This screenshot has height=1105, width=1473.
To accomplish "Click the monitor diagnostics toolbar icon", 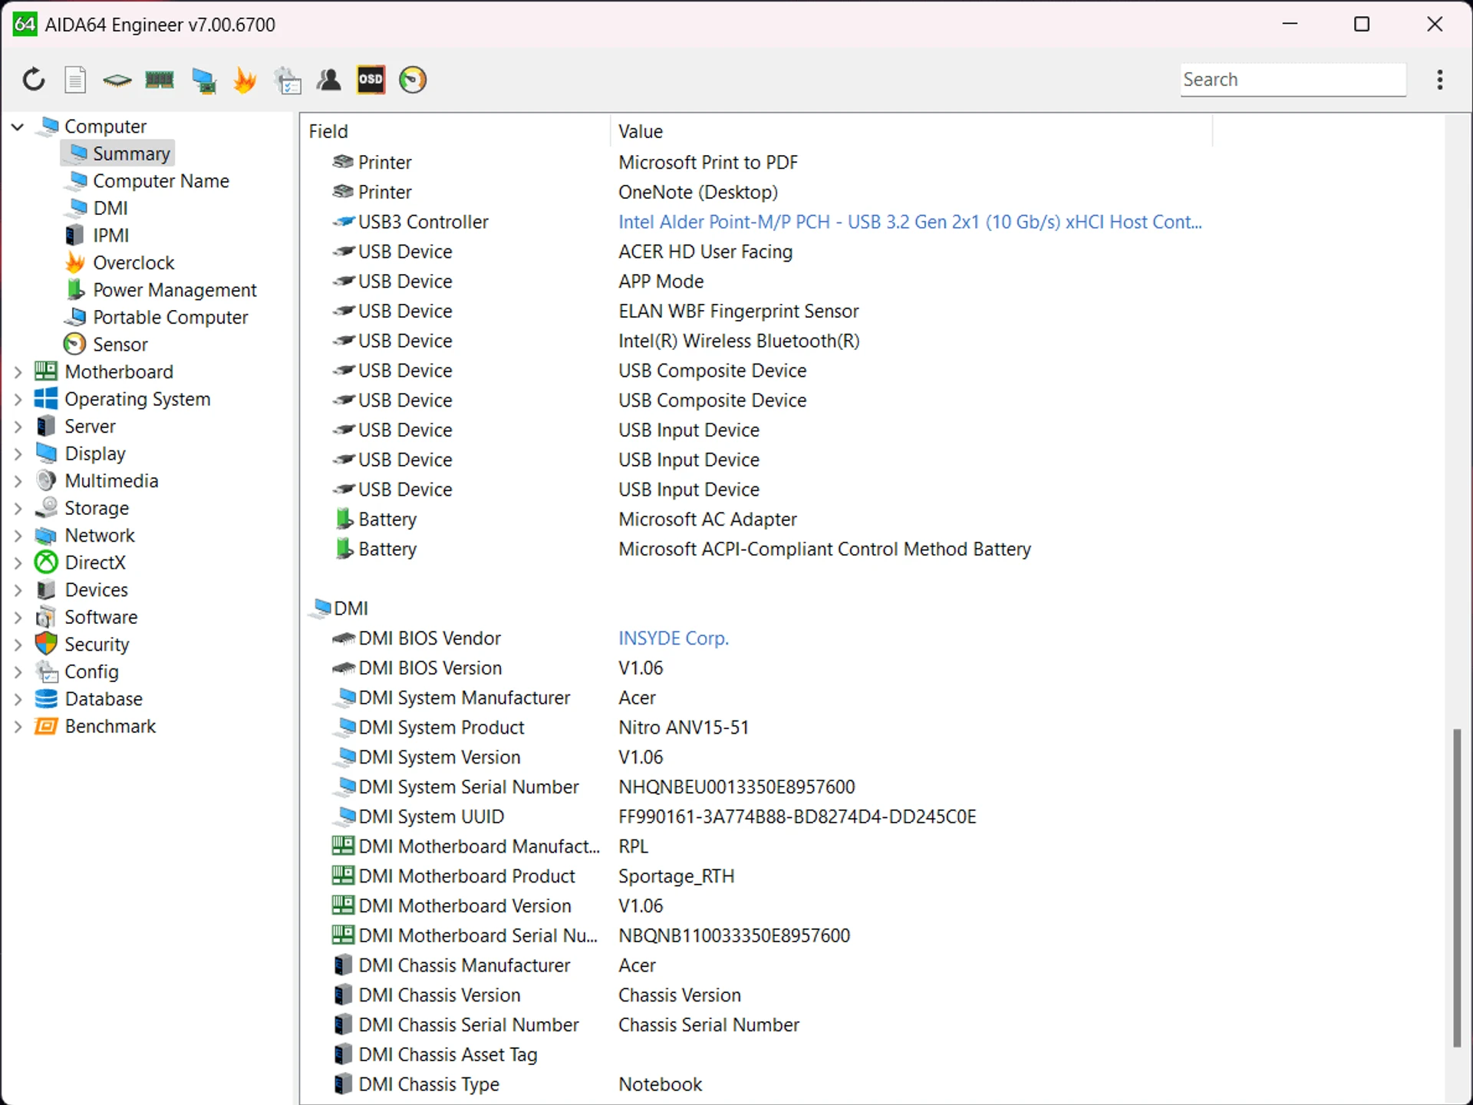I will (x=203, y=81).
